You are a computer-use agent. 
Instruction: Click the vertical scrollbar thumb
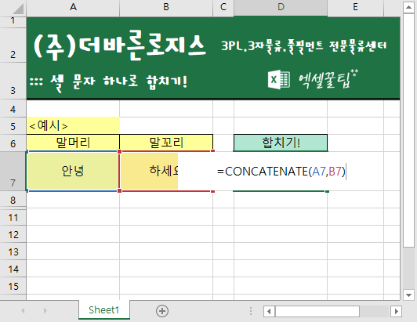coord(408,130)
